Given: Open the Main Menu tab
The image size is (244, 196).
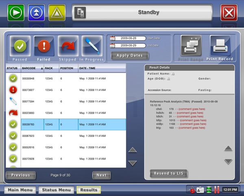Looking at the screenshot, I should pos(20,190).
